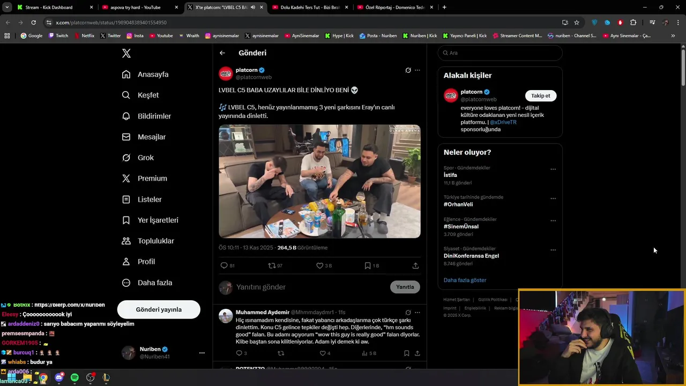Image resolution: width=686 pixels, height=386 pixels.
Task: Open Chrome from the taskbar
Action: (43, 377)
